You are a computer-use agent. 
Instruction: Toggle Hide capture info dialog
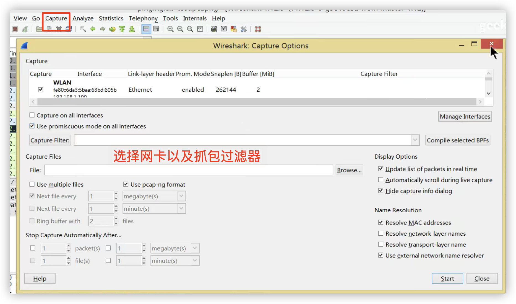point(381,190)
